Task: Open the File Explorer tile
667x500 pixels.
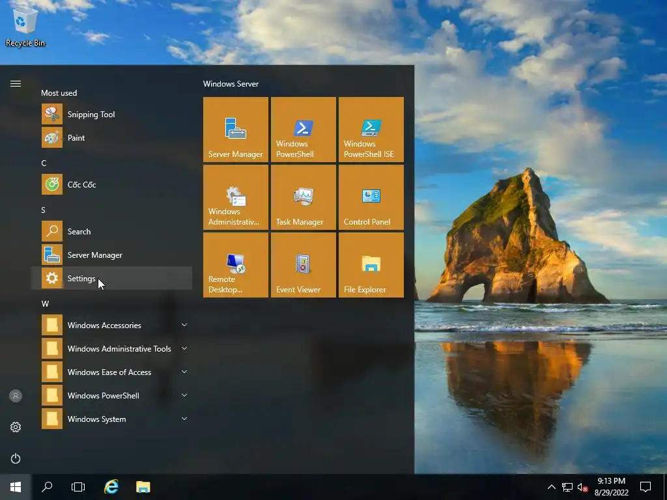Action: (x=371, y=264)
